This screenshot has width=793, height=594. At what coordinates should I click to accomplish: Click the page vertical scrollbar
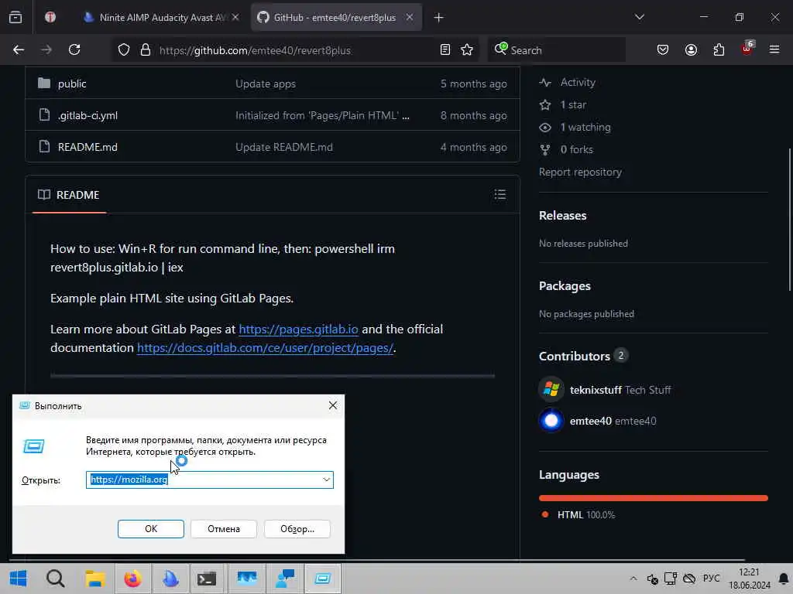789,219
